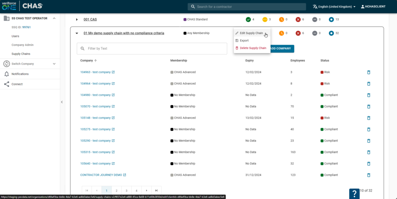Click the orange clock icon in the demo supply chain row
The height and width of the screenshot is (199, 397).
[281, 33]
